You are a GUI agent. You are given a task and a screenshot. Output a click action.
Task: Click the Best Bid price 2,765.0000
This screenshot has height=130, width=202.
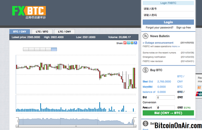tap(164, 81)
